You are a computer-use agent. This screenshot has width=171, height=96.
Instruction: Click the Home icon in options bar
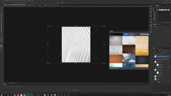tap(2, 3)
